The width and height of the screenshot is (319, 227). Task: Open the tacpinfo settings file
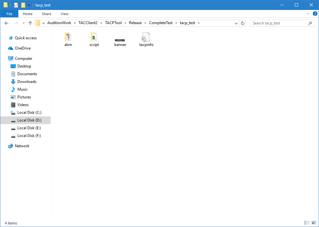146,37
